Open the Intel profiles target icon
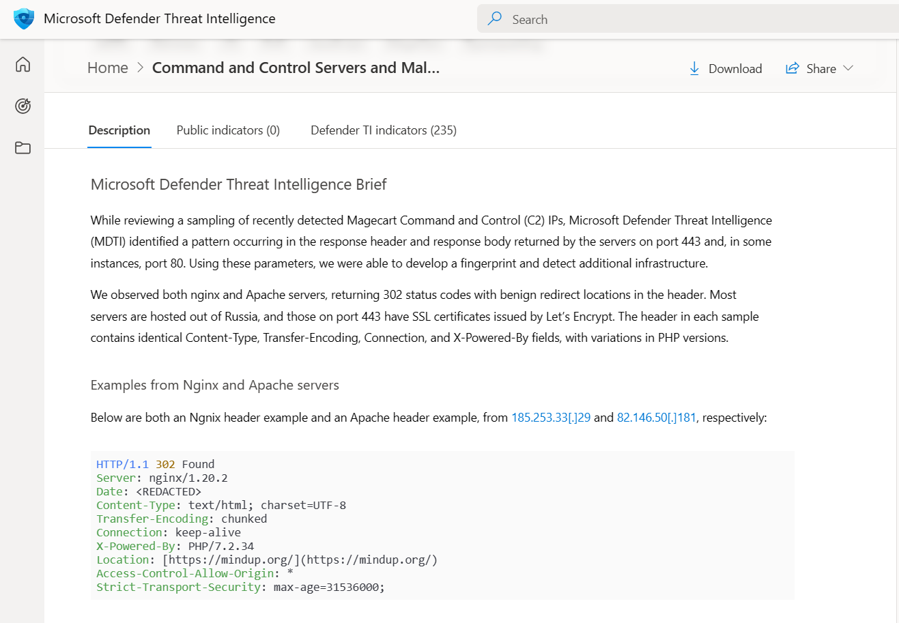The height and width of the screenshot is (623, 899). pyautogui.click(x=23, y=106)
